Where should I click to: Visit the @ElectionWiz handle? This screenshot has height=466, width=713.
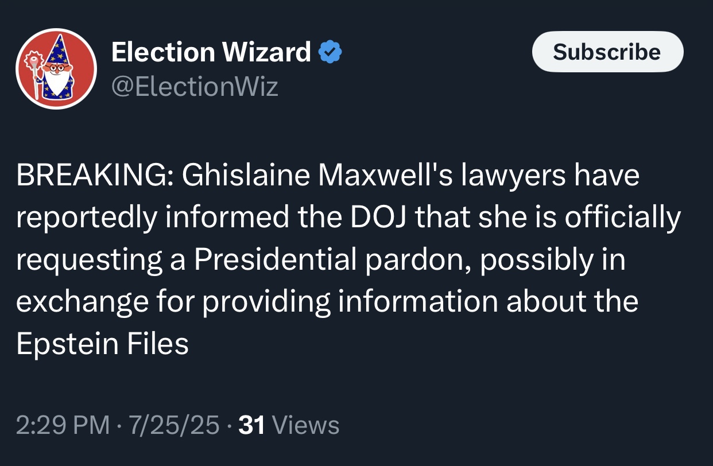tap(194, 87)
